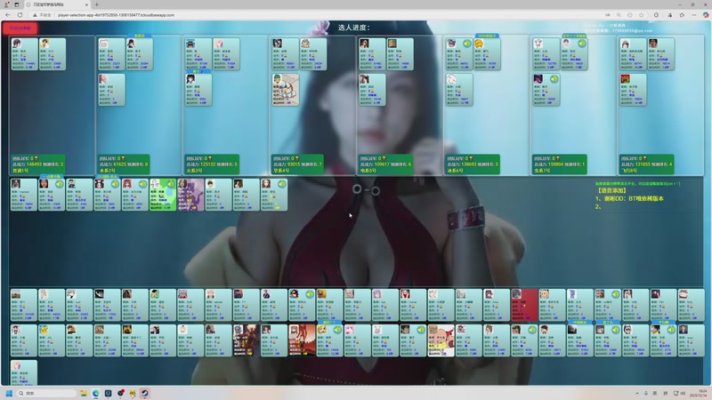Screen dimensions: 712x400
Task: Play speaker on the green highlighted player card
Action: click(170, 184)
